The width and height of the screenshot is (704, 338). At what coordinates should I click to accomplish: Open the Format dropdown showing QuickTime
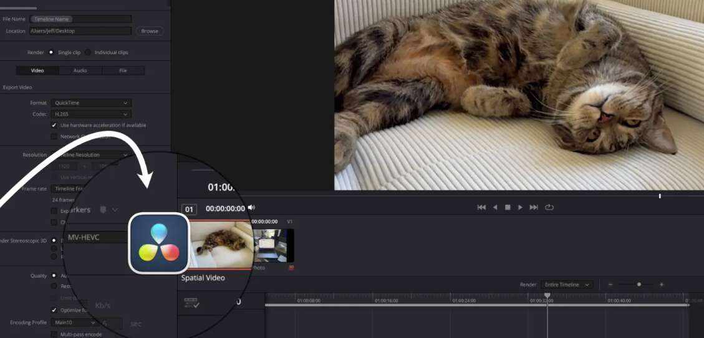[x=91, y=103]
